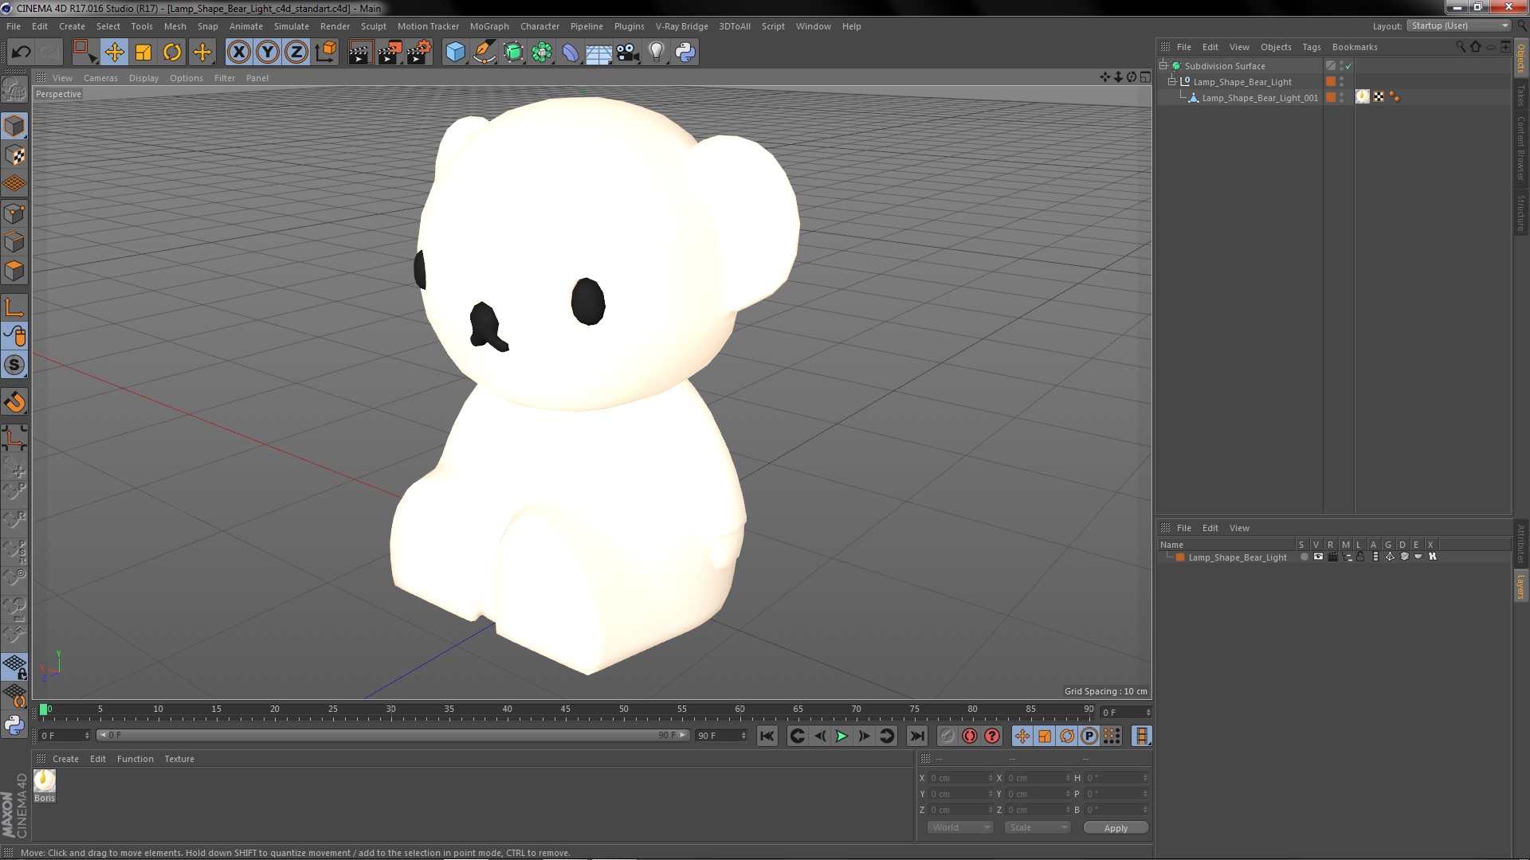The height and width of the screenshot is (860, 1530).
Task: Add a Light object from toolbar
Action: point(656,53)
